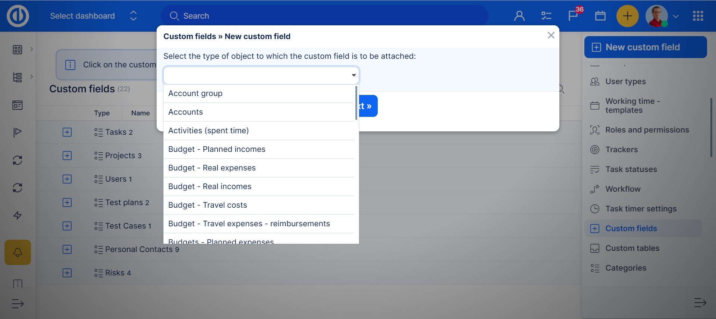This screenshot has height=319, width=716.
Task: Click the yellow bell notification icon
Action: click(x=18, y=252)
